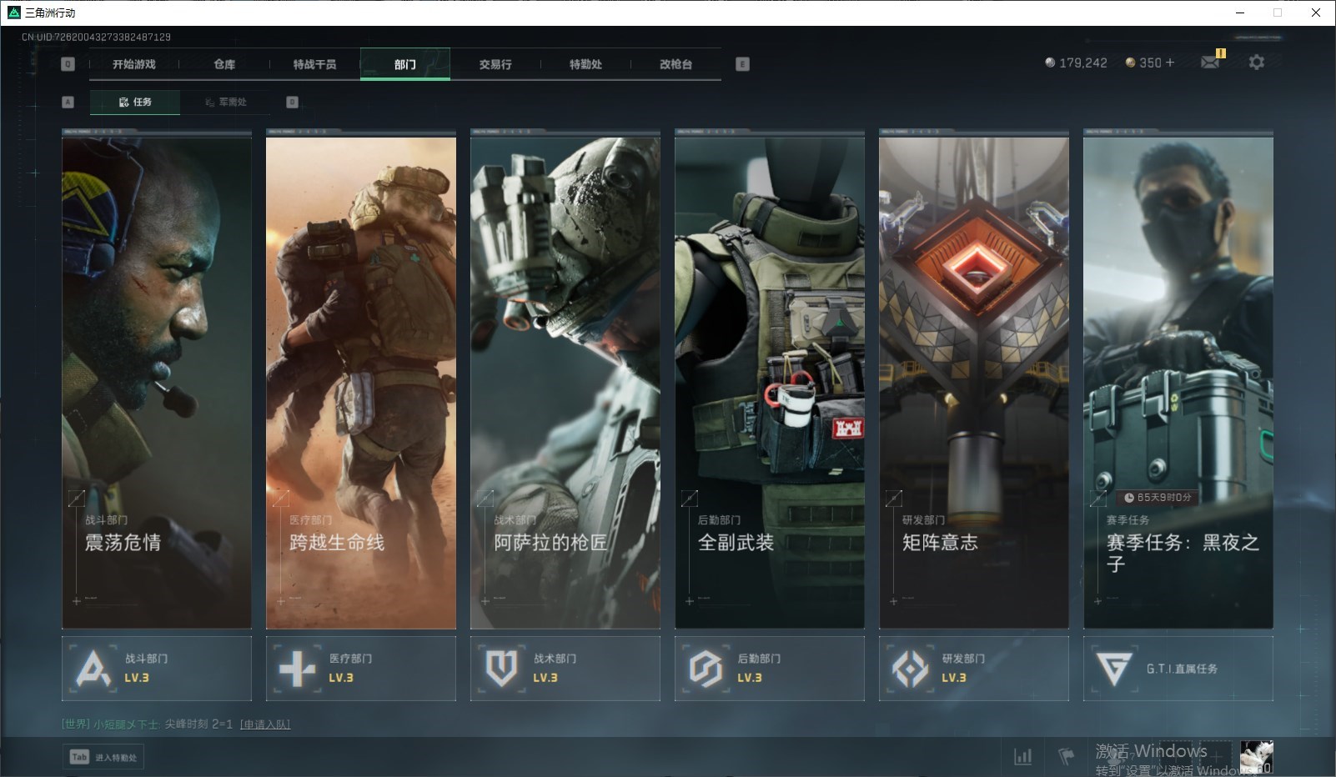Click the CN UID number text
Image resolution: width=1336 pixels, height=777 pixels.
tap(96, 37)
